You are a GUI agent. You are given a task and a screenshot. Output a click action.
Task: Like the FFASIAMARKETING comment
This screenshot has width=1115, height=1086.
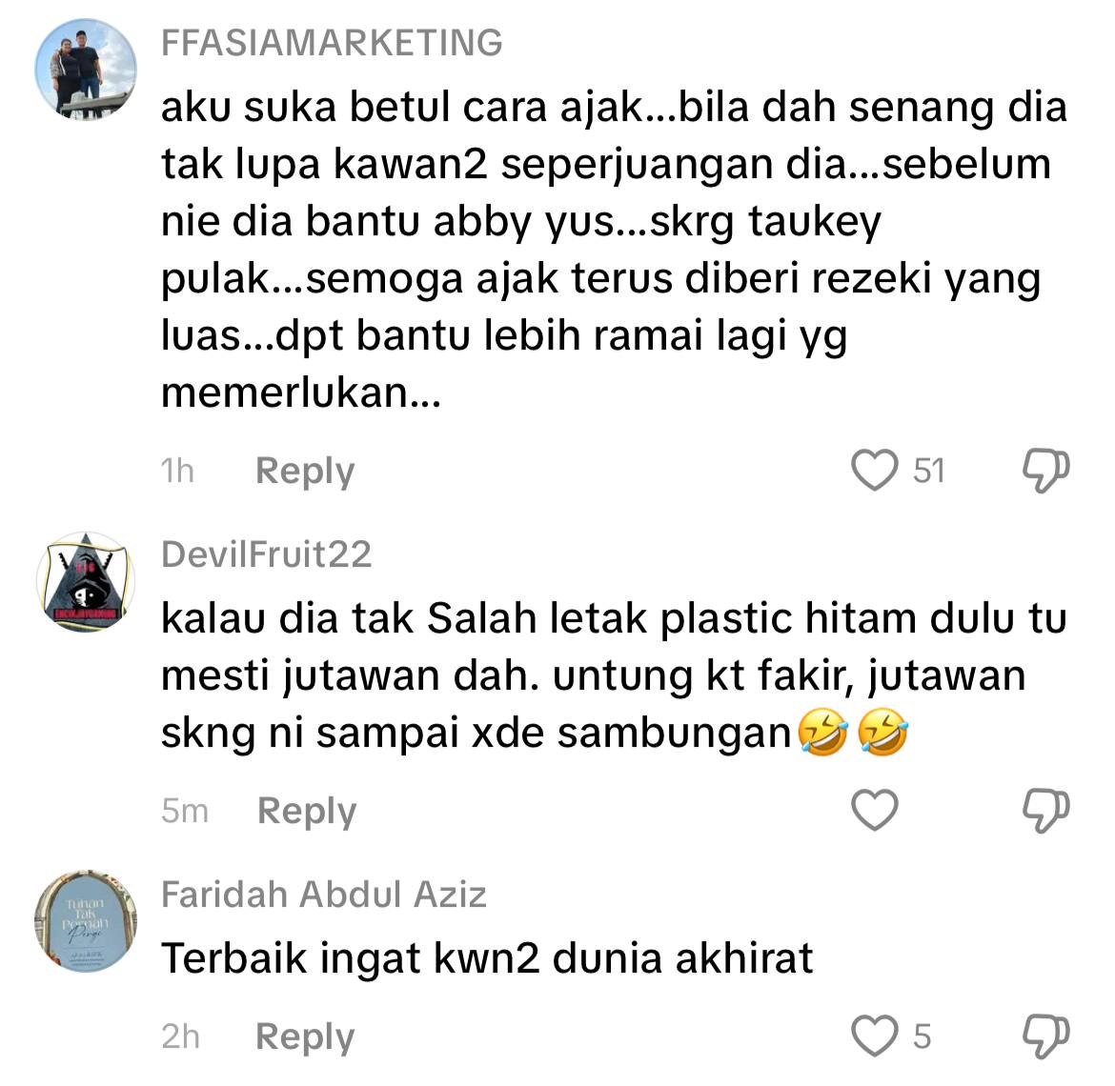coord(875,471)
